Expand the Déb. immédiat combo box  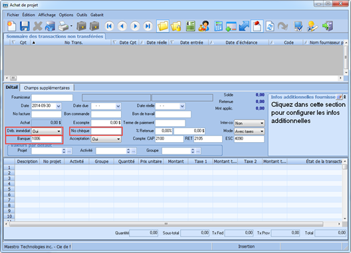(x=58, y=131)
